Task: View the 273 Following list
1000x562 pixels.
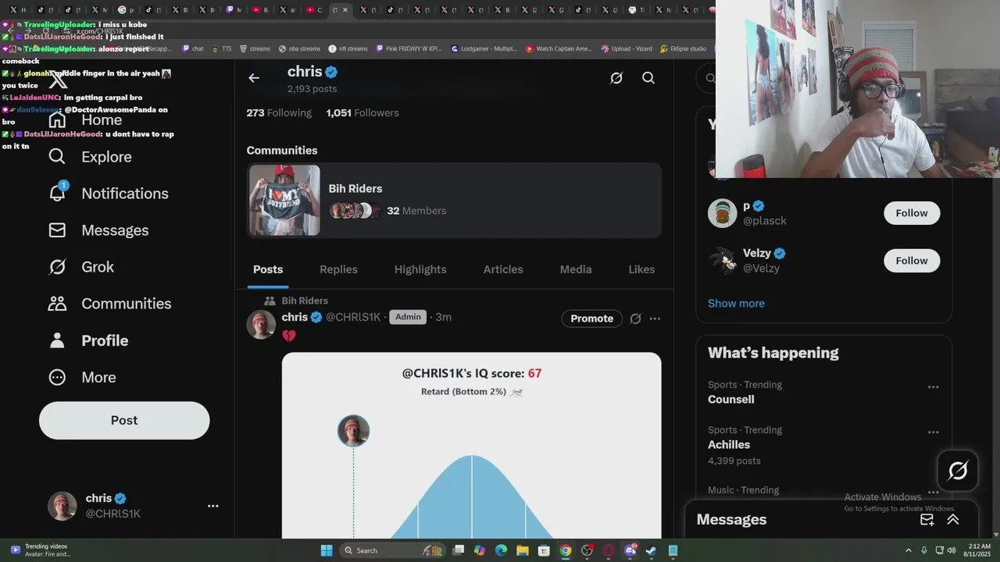Action: (x=279, y=112)
